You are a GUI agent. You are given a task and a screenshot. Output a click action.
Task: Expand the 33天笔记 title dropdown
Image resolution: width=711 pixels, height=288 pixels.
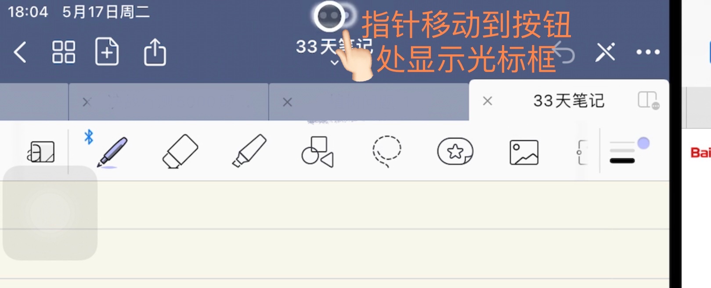(x=335, y=63)
